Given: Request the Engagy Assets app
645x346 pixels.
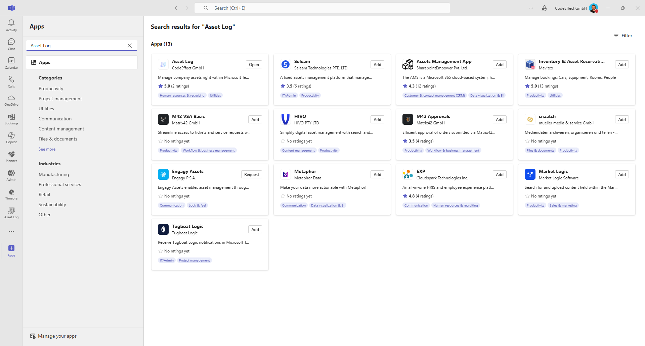Looking at the screenshot, I should click(252, 175).
